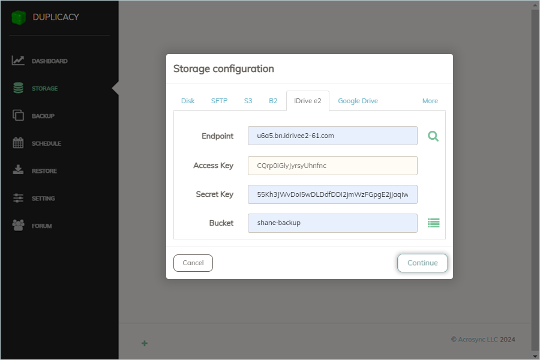540x360 pixels.
Task: Click the BACKUP sidebar label
Action: [x=43, y=116]
